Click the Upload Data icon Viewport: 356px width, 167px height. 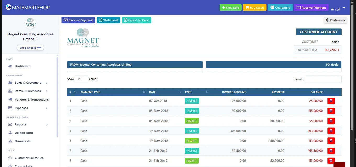(10, 133)
